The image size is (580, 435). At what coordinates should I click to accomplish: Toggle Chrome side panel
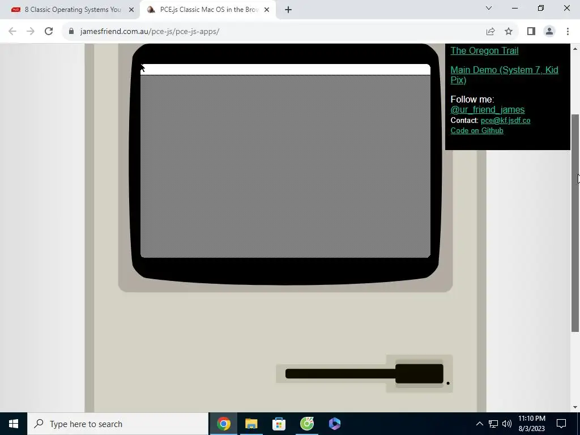pyautogui.click(x=531, y=32)
